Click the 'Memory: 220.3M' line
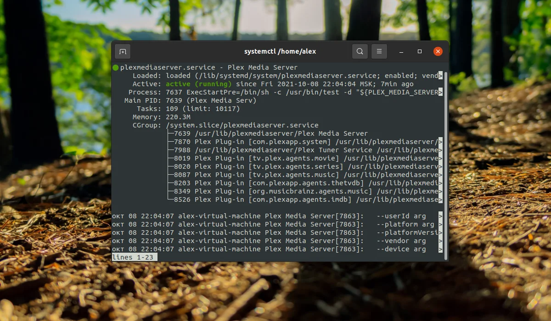Viewport: 551px width, 321px height. click(x=162, y=117)
